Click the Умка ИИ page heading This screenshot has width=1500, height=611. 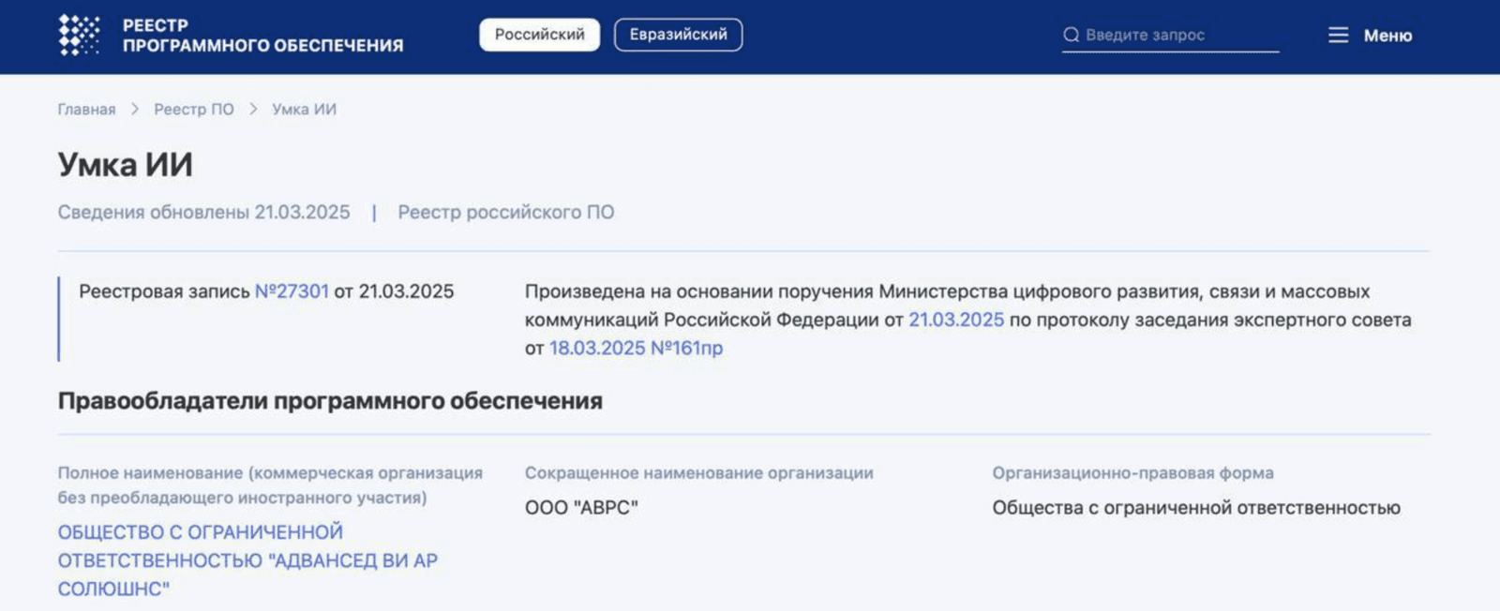point(126,165)
